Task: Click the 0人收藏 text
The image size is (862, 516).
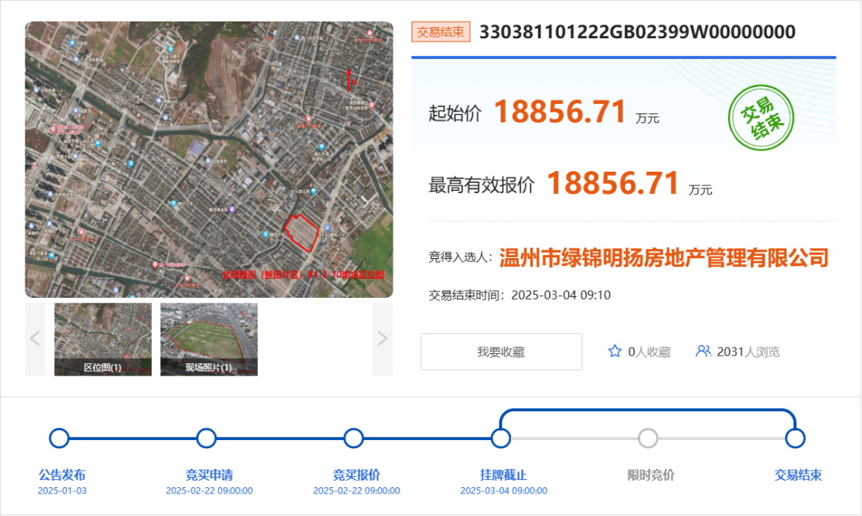Action: coord(649,351)
